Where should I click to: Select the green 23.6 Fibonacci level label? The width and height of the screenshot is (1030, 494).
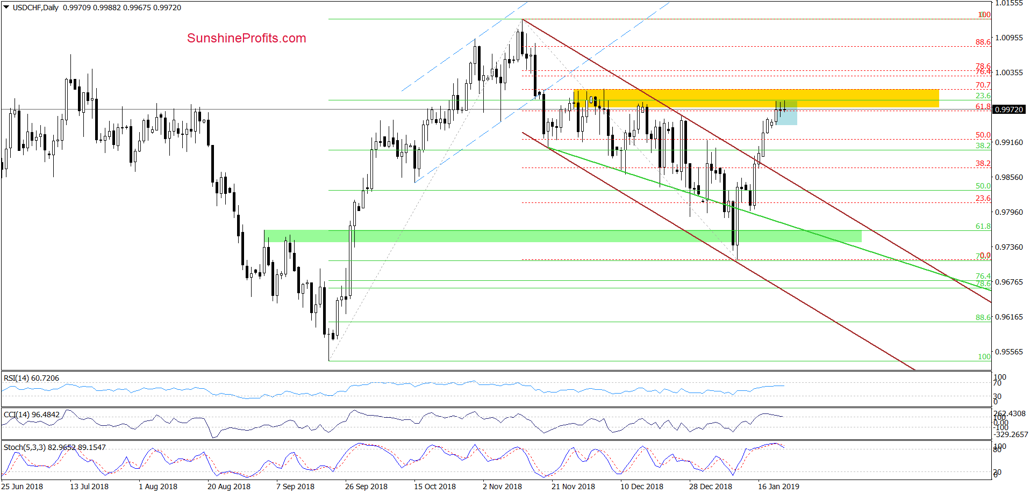[983, 96]
